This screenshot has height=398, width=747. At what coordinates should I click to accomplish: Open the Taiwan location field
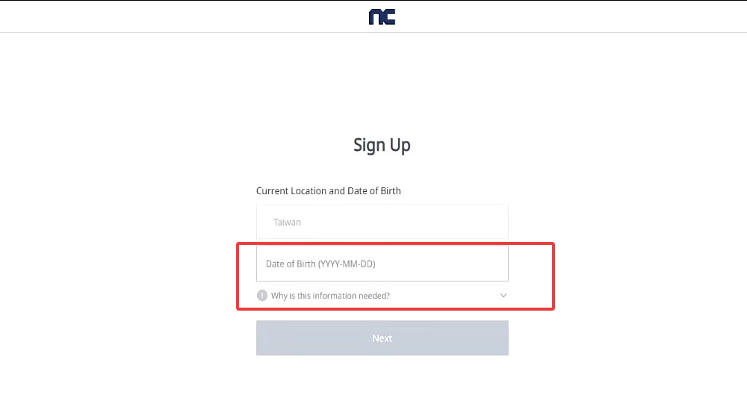pyautogui.click(x=382, y=222)
